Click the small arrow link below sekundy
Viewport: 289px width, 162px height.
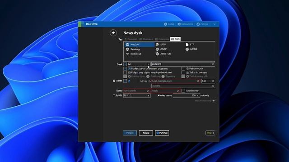point(214,101)
